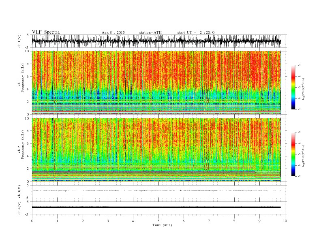This screenshot has width=321, height=248.
Task: Click the "station=ATH" header label
Action: click(150, 32)
